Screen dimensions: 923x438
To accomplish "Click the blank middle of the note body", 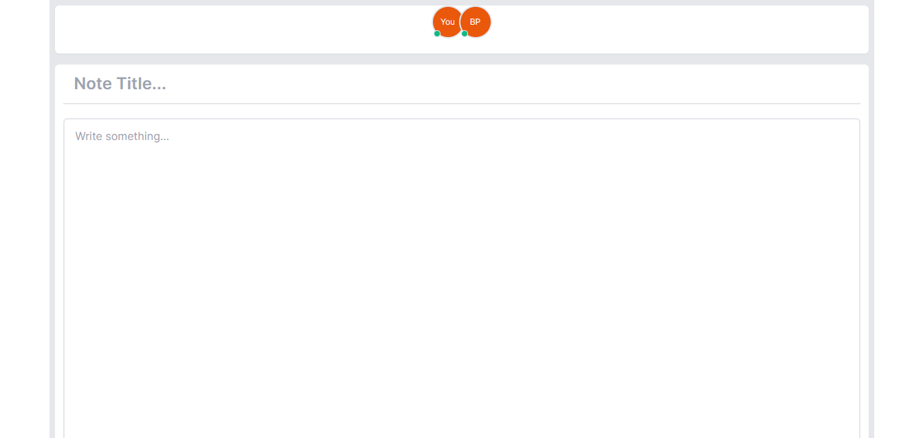I will [462, 275].
